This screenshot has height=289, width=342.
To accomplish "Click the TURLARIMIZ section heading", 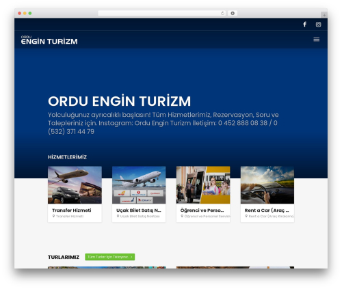I will coord(64,257).
